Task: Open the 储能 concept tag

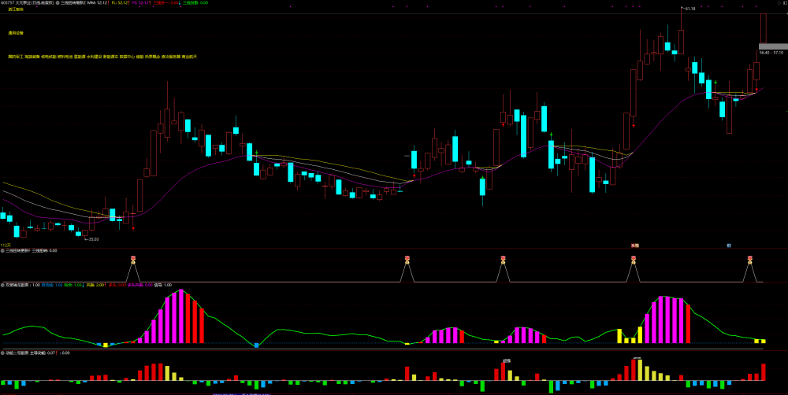Action: (140, 57)
